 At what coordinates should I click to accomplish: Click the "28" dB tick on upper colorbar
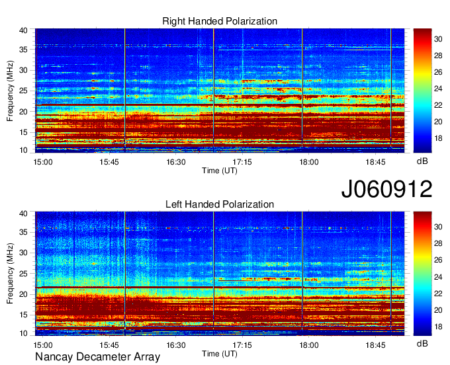(x=438, y=56)
